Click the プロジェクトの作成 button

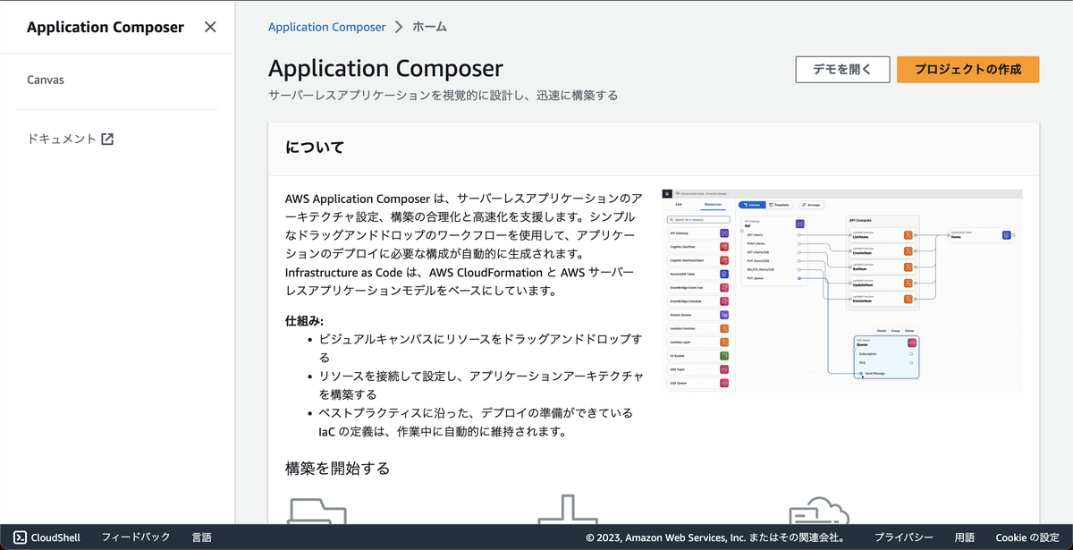pyautogui.click(x=968, y=69)
